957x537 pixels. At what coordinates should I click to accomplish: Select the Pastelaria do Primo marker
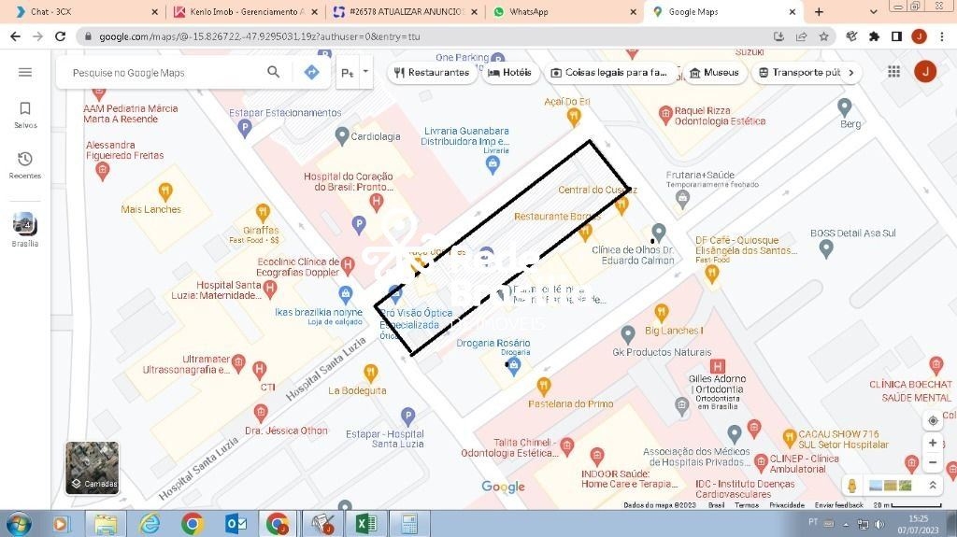point(544,387)
